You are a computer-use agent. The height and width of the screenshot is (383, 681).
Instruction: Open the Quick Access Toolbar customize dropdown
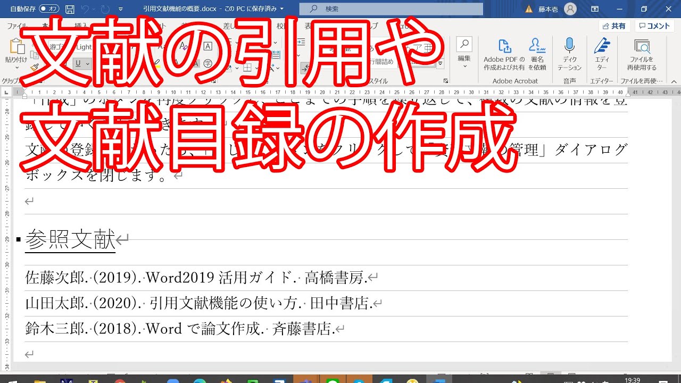click(x=121, y=9)
